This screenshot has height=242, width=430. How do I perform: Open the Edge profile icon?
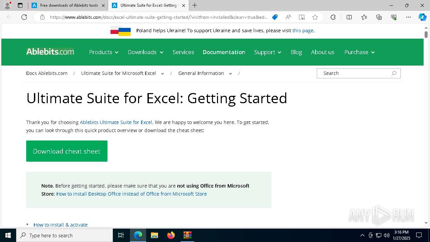(x=7, y=5)
